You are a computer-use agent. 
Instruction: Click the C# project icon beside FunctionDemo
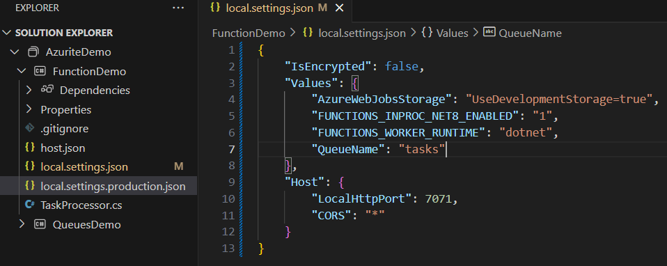click(40, 71)
